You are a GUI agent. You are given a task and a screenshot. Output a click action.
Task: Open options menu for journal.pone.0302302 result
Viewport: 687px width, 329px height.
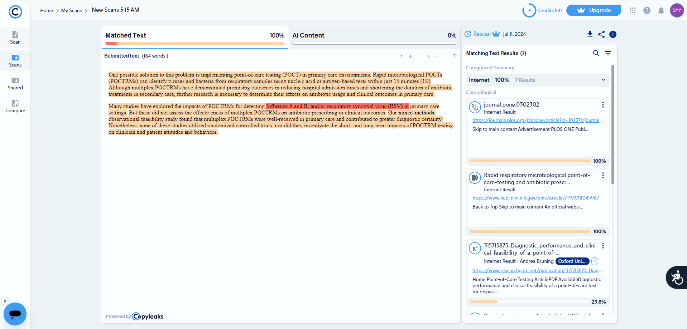(602, 105)
